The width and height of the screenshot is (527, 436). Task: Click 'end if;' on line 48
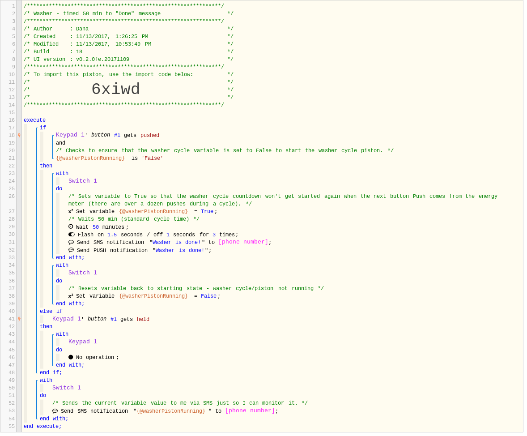(x=51, y=373)
